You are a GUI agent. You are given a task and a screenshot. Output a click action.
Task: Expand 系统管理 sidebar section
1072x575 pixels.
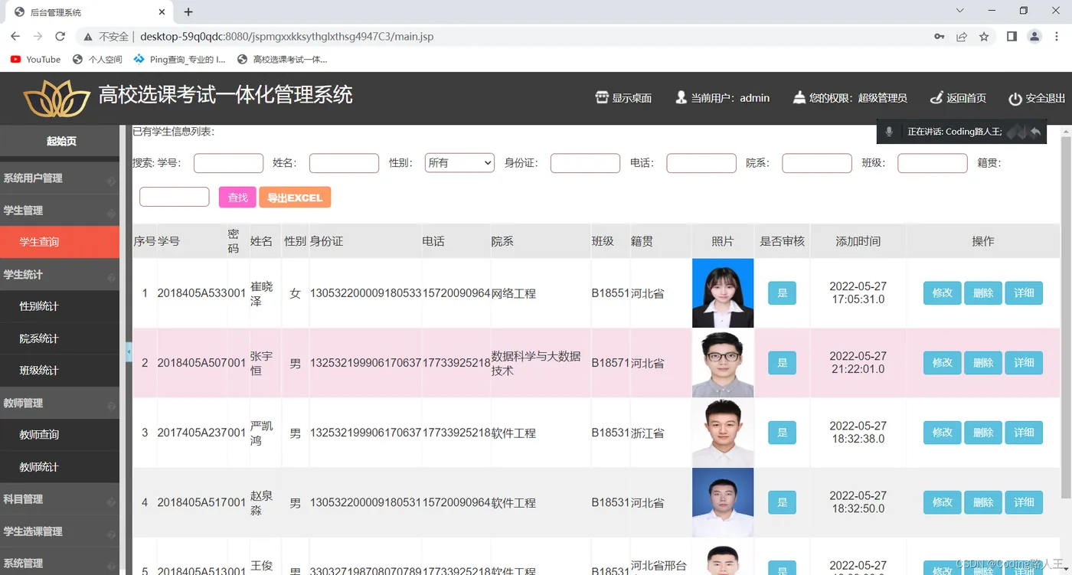point(60,563)
